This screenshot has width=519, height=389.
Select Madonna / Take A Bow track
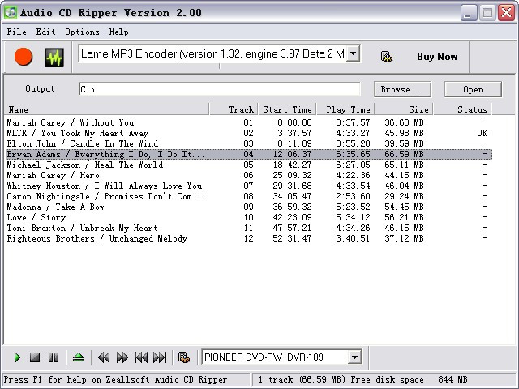pos(249,207)
